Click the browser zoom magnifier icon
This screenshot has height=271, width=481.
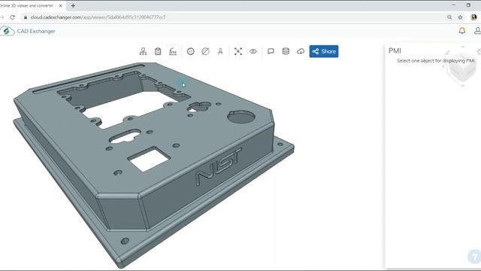pyautogui.click(x=449, y=17)
